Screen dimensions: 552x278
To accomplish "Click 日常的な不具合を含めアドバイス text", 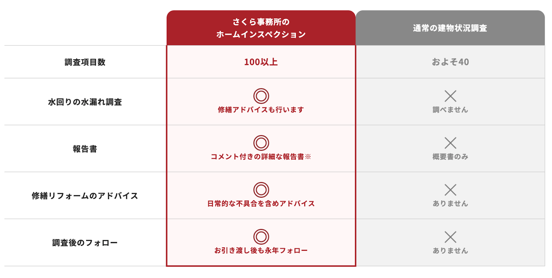I will coord(261,203).
